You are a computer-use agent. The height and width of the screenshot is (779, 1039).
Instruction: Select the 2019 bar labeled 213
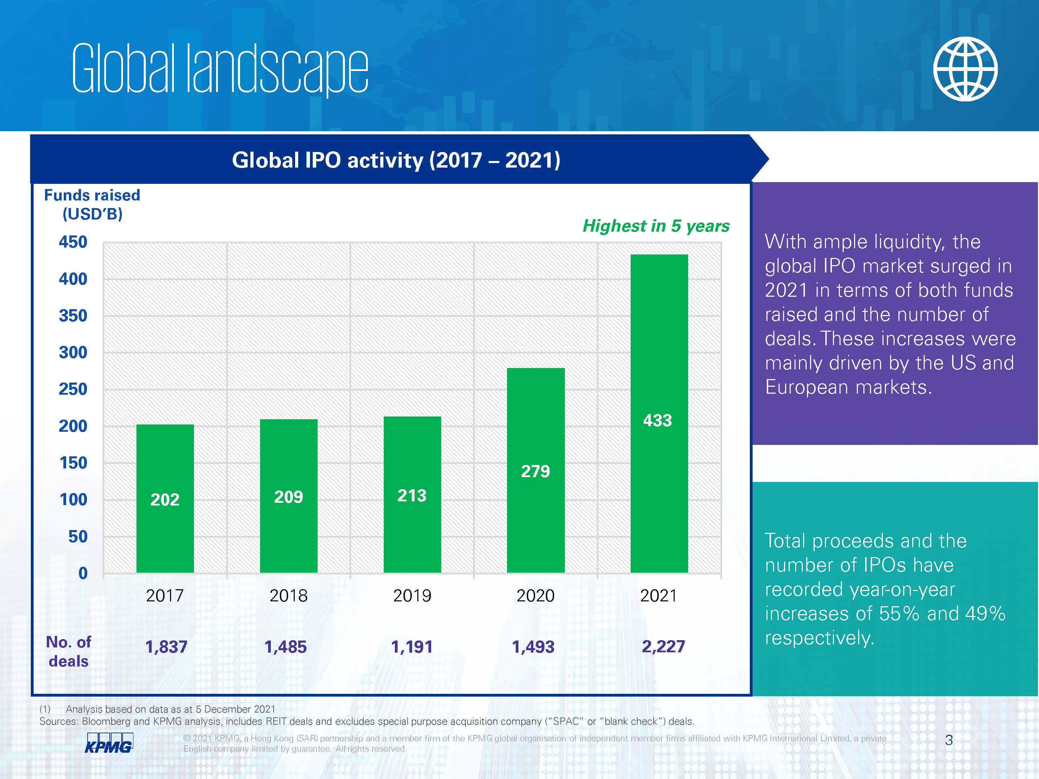pos(412,494)
